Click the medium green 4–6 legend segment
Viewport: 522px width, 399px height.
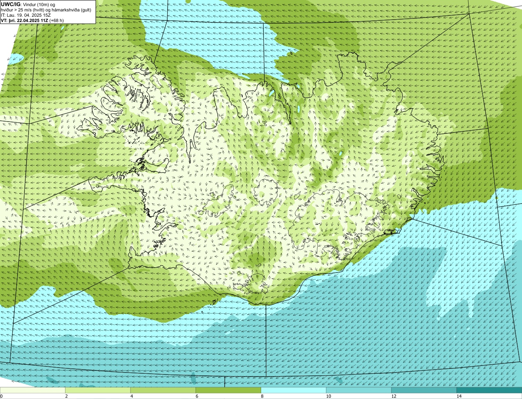point(163,390)
